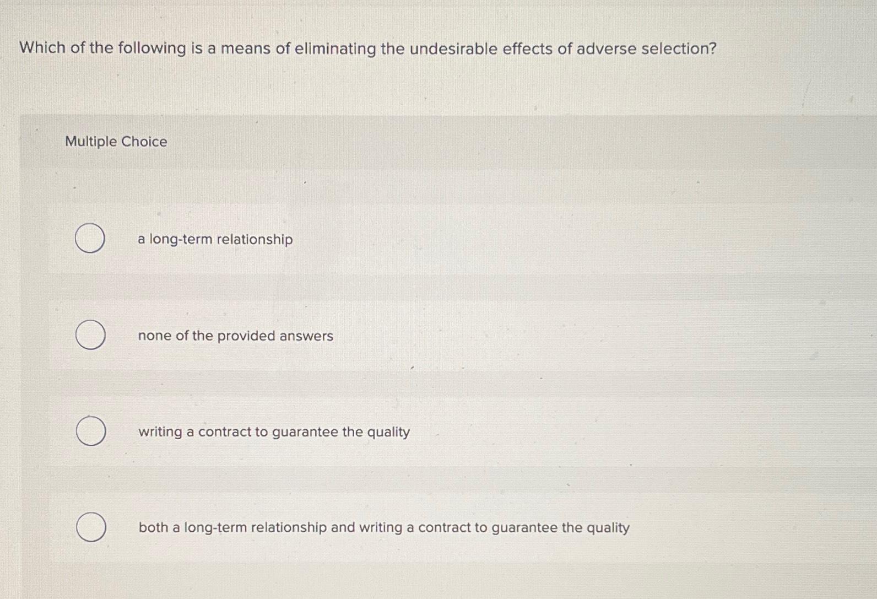Click the fourth answer row area

pyautogui.click(x=386, y=528)
